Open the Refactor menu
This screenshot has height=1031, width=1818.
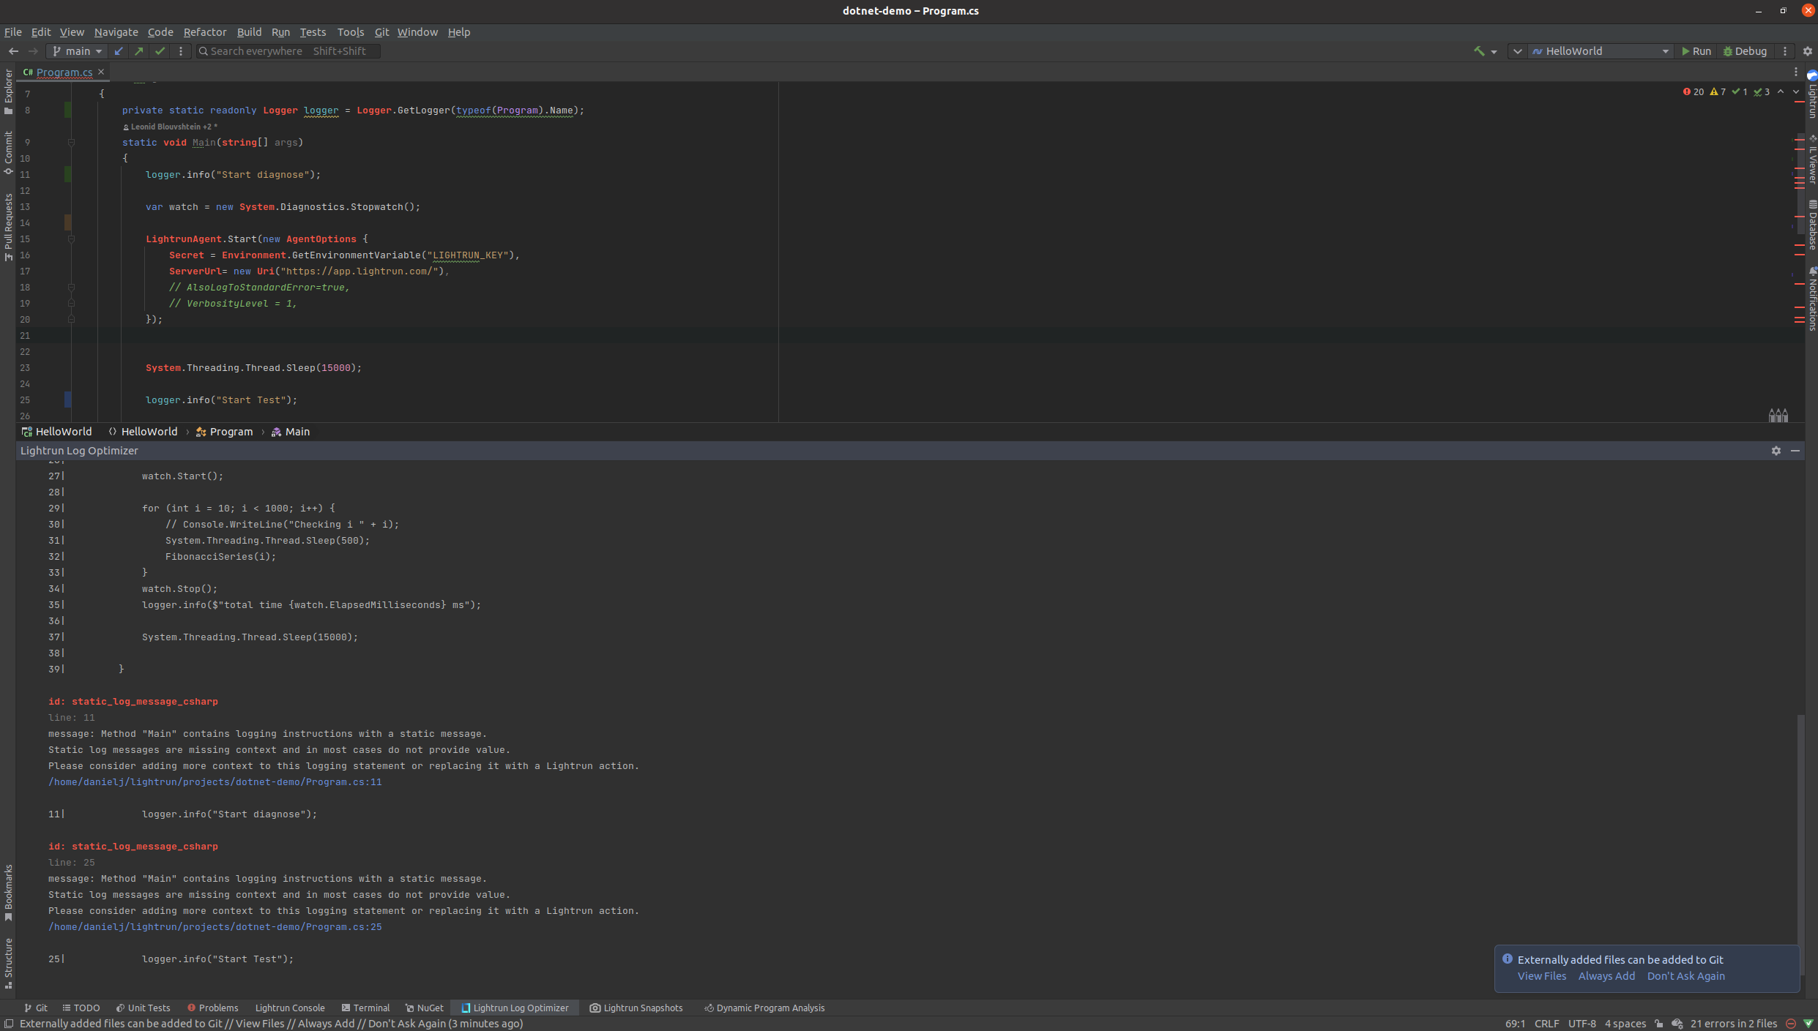pyautogui.click(x=204, y=32)
